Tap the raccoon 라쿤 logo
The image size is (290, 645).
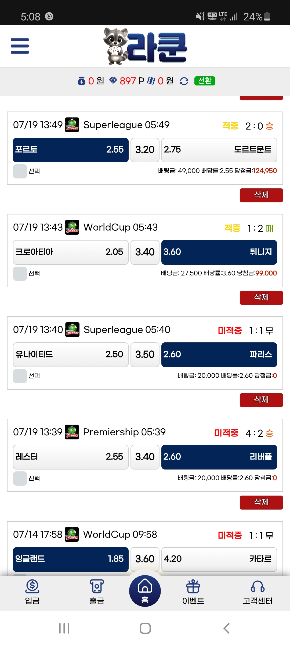145,46
